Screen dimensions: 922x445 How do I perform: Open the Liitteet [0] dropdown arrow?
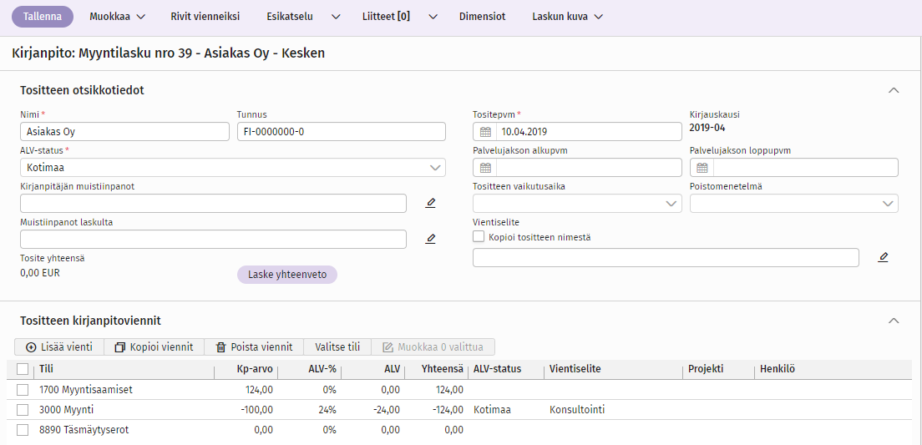(x=433, y=17)
